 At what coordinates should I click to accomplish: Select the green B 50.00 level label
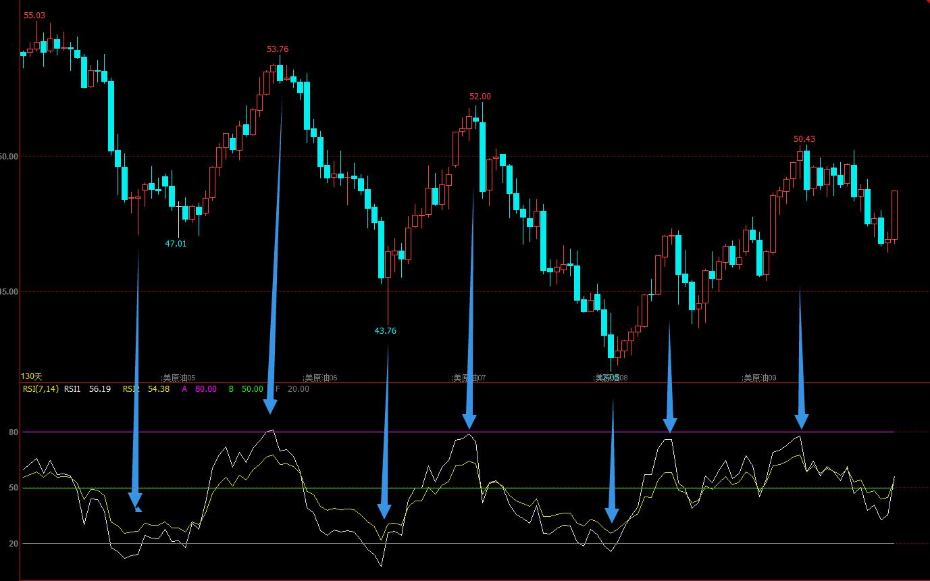pyautogui.click(x=246, y=389)
